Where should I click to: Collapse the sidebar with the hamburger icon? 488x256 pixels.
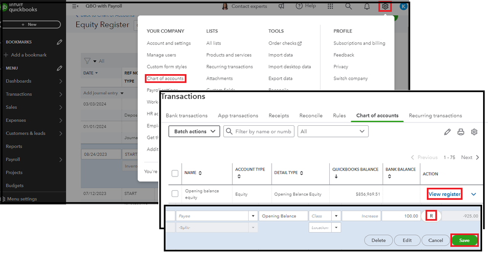[75, 6]
